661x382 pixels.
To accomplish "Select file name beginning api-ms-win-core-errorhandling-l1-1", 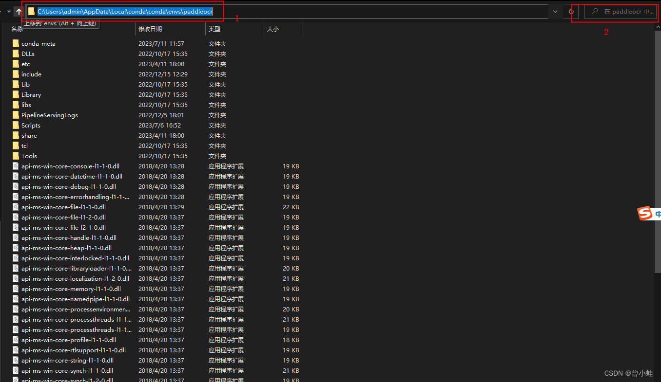I will click(76, 197).
